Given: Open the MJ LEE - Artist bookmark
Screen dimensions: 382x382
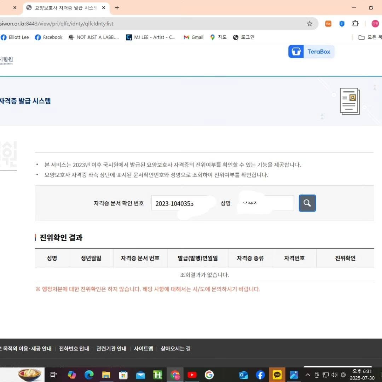Looking at the screenshot, I should click(151, 37).
